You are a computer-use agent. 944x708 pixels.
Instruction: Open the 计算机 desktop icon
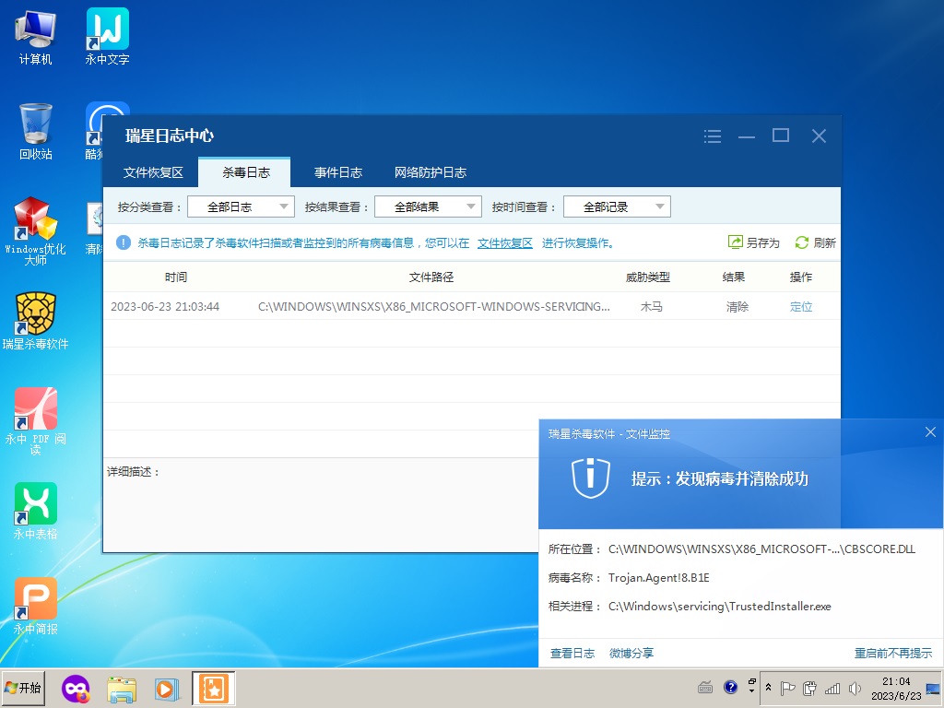tap(36, 37)
